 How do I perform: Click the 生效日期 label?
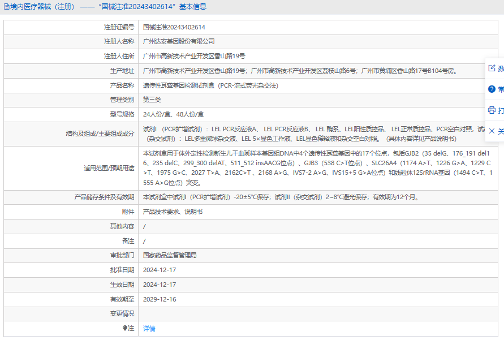coord(122,285)
